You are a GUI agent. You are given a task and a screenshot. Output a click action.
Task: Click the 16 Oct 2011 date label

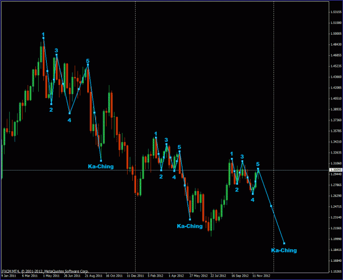pos(114,276)
